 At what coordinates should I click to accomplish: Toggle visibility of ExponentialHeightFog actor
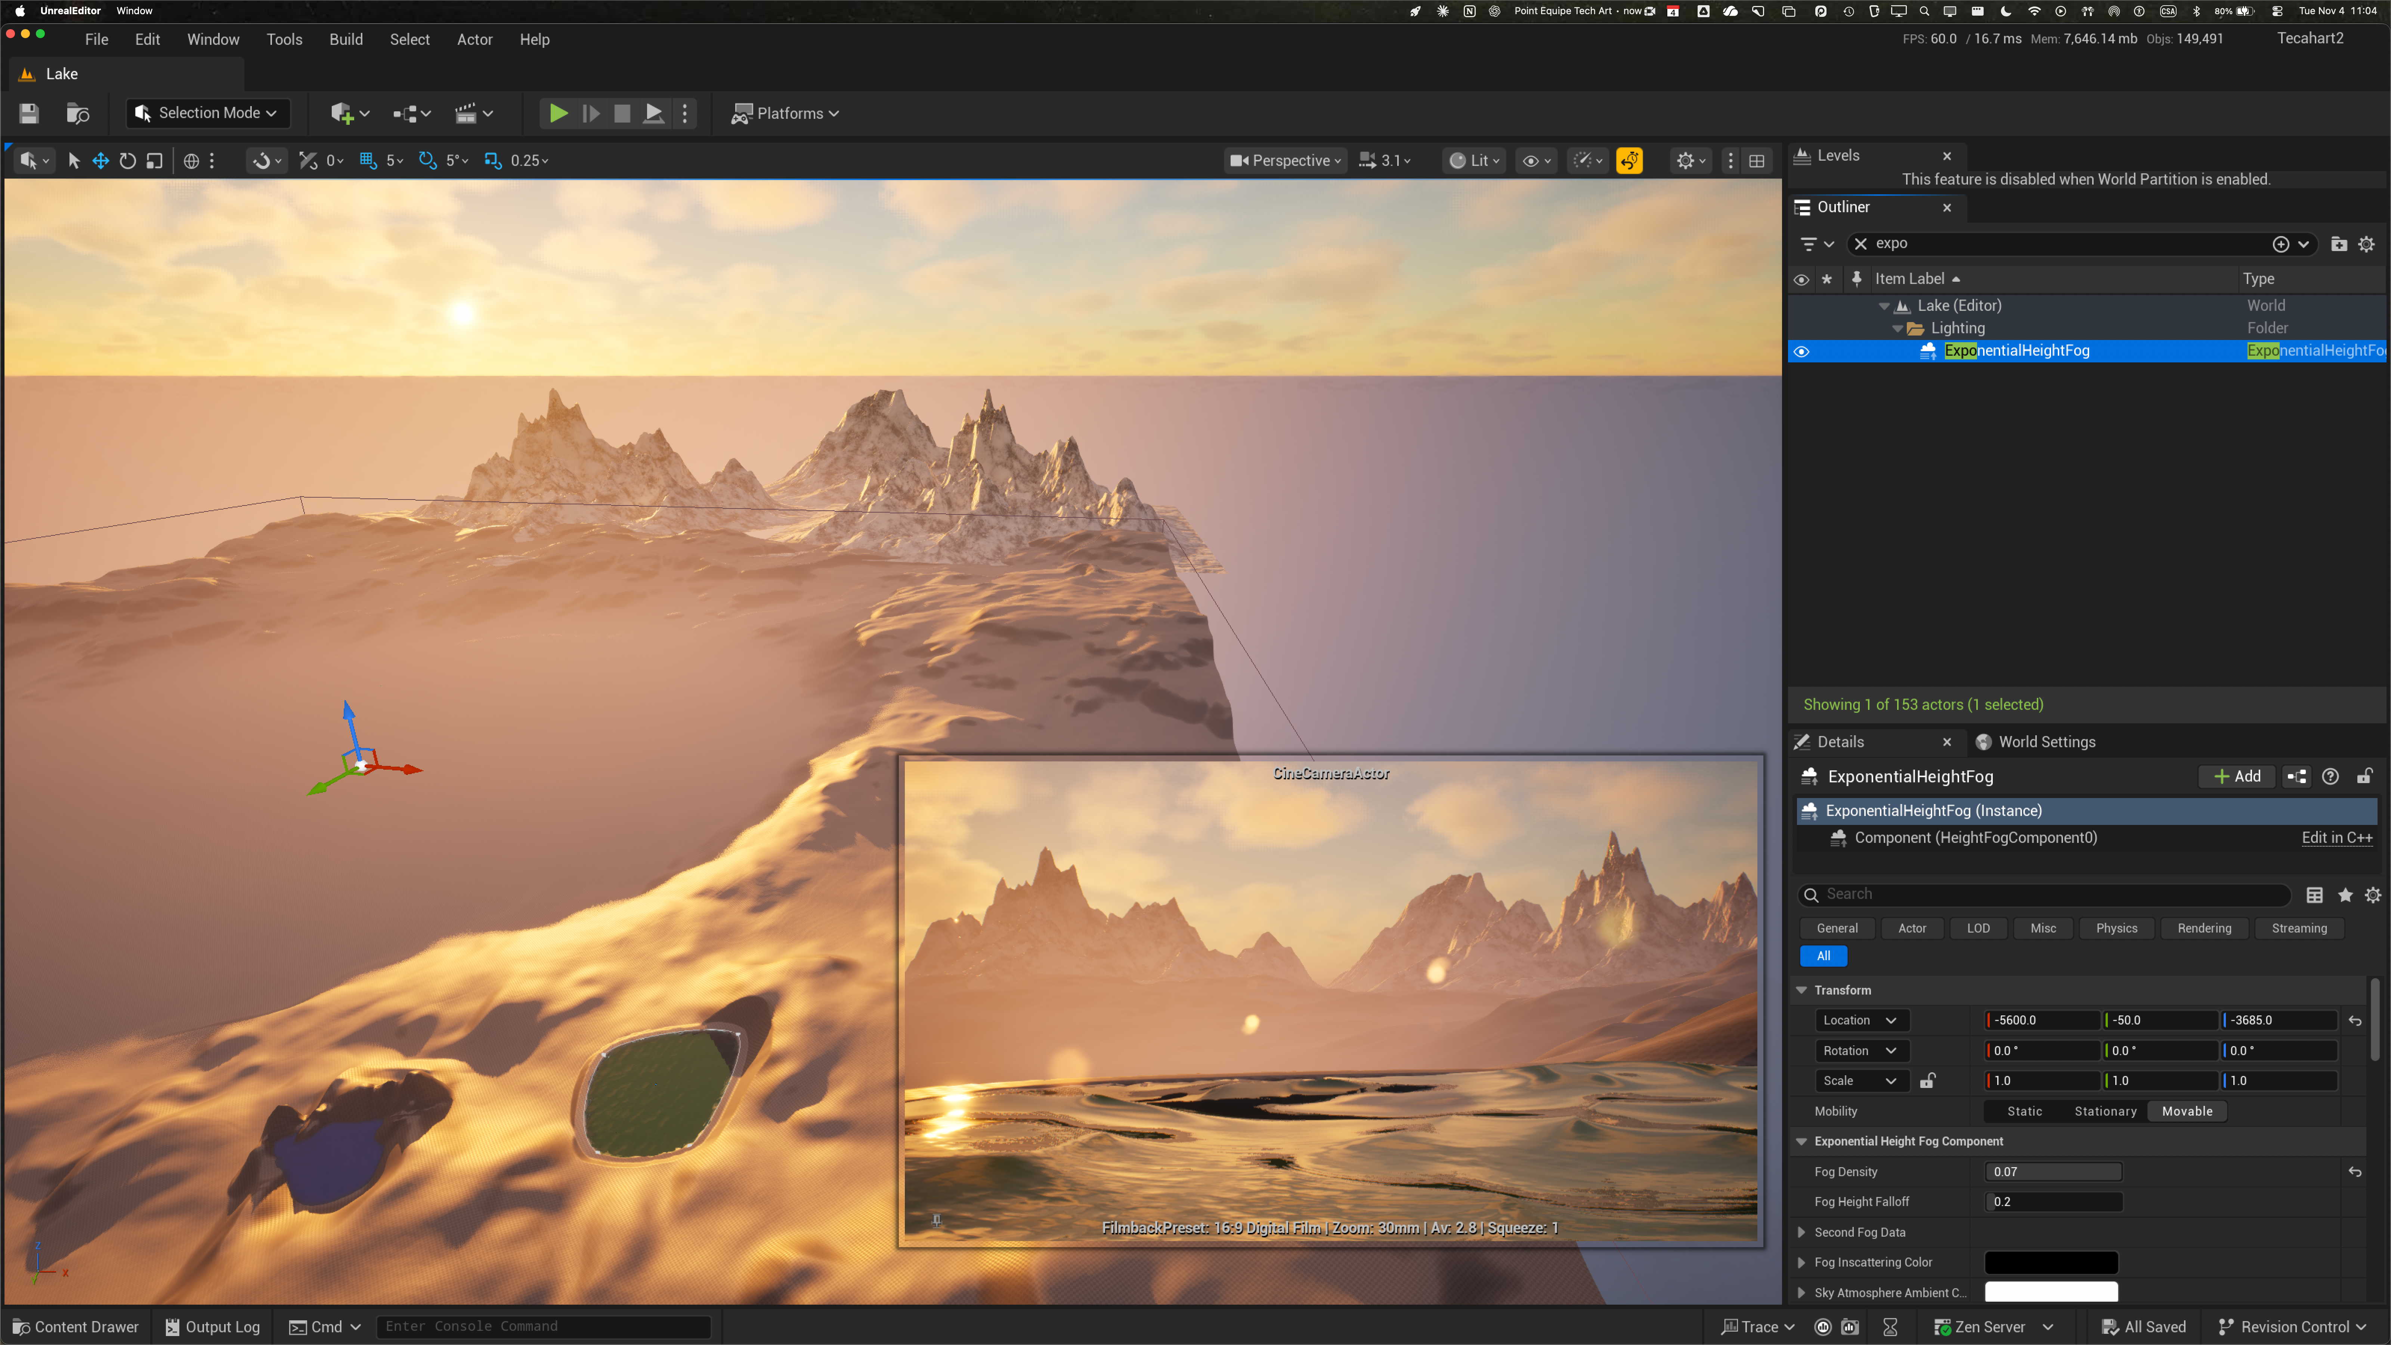(1801, 352)
